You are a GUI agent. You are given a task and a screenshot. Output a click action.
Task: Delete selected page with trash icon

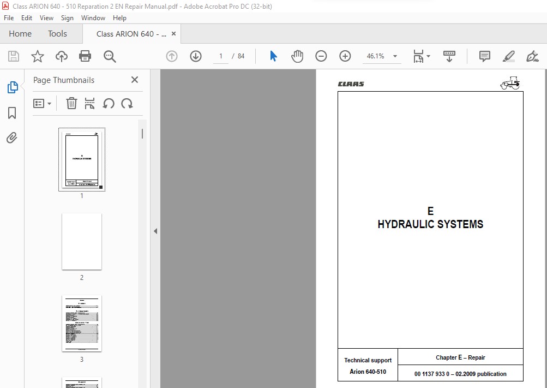71,104
